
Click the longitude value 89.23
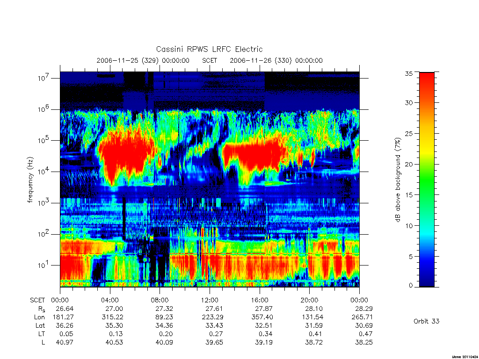point(164,317)
